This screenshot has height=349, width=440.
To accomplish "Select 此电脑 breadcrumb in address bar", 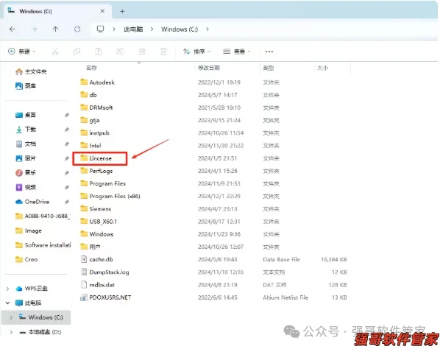I will (133, 29).
